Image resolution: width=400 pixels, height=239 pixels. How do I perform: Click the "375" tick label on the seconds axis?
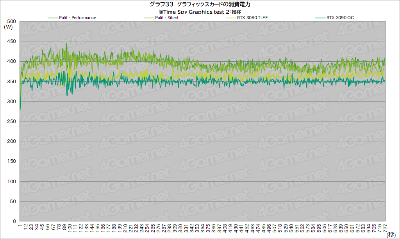click(208, 228)
